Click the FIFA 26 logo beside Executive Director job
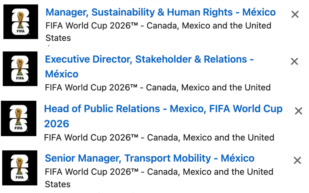Viewport: 309px width, 193px height. (20, 69)
